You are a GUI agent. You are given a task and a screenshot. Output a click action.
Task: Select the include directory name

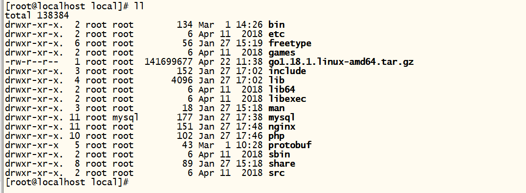[x=287, y=71]
